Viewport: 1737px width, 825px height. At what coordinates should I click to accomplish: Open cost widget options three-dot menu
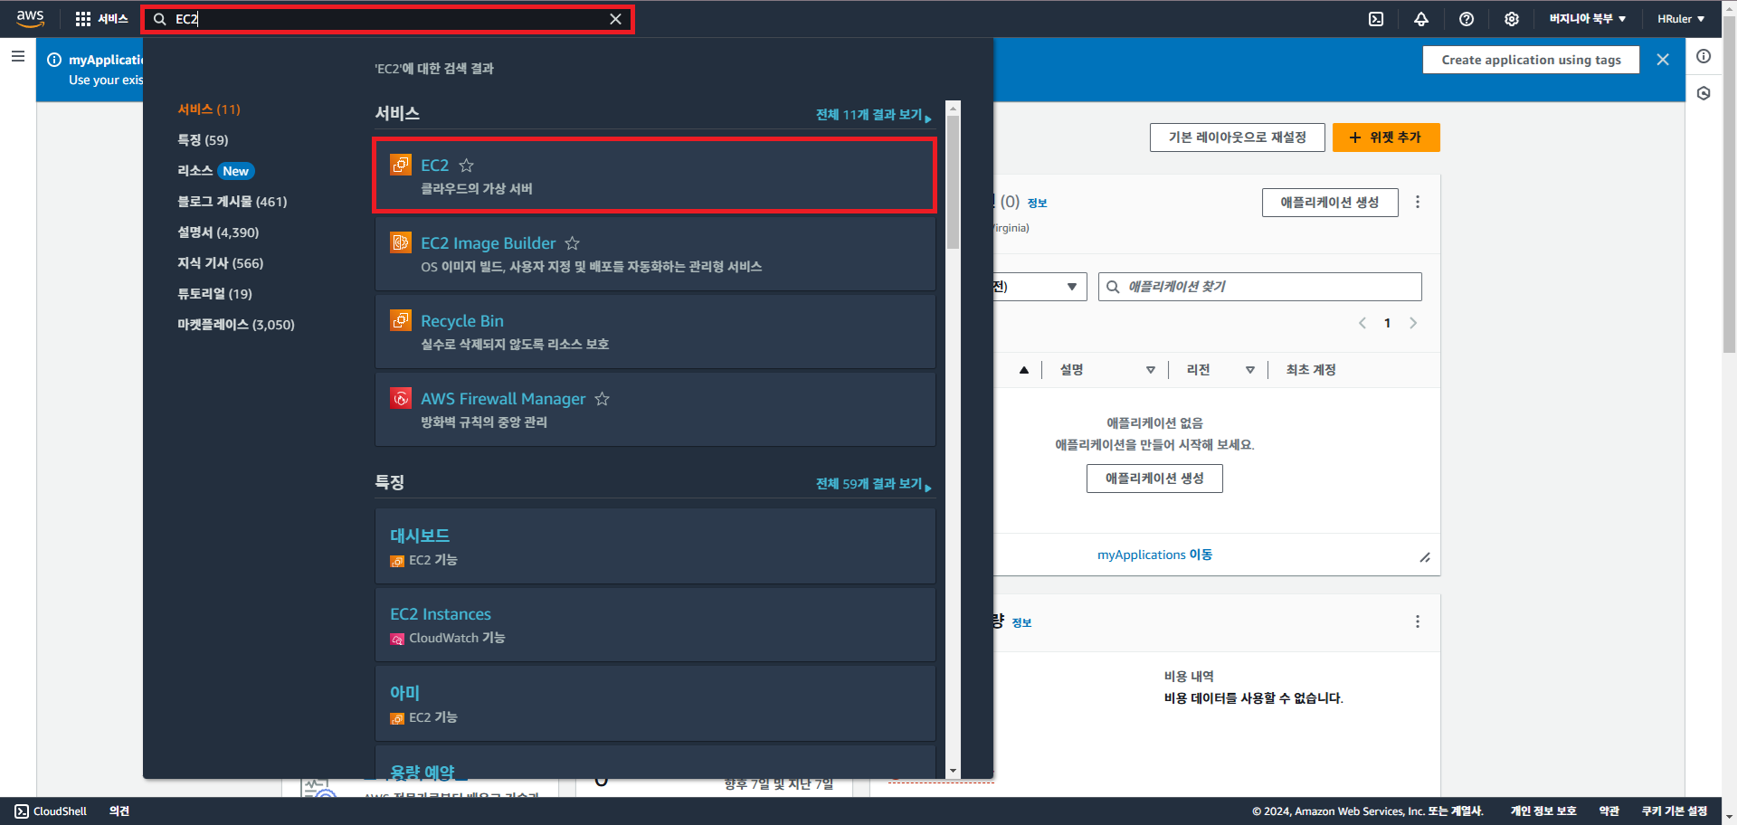coord(1418,622)
